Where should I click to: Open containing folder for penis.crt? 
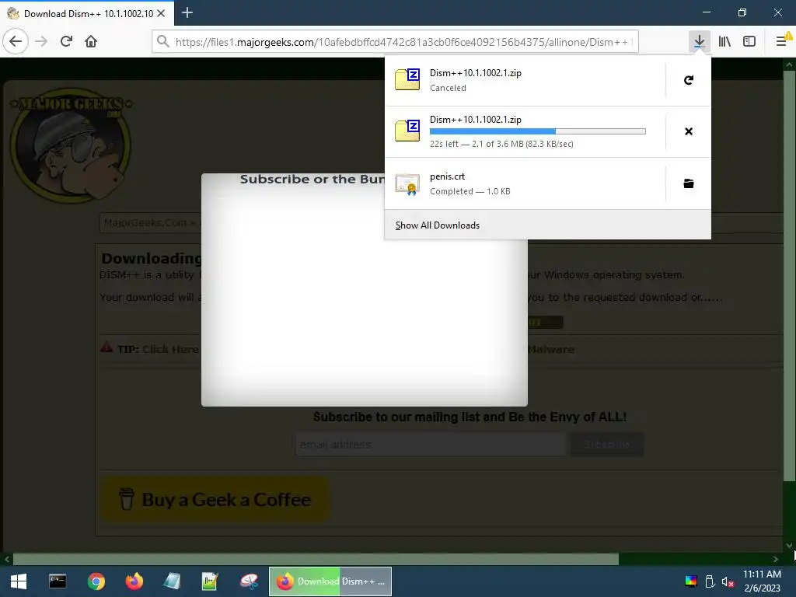(689, 183)
